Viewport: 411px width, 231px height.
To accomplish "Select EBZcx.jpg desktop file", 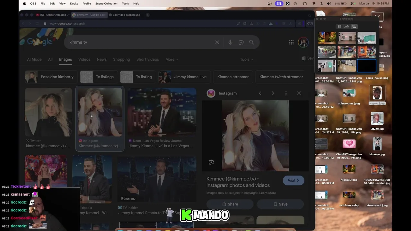I will (x=377, y=121).
